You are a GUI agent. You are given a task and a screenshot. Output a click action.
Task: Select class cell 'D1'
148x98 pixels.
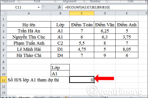[60, 49]
